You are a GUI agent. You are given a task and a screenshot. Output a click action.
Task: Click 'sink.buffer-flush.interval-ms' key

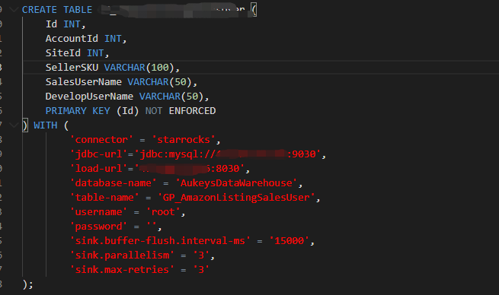[x=160, y=241]
